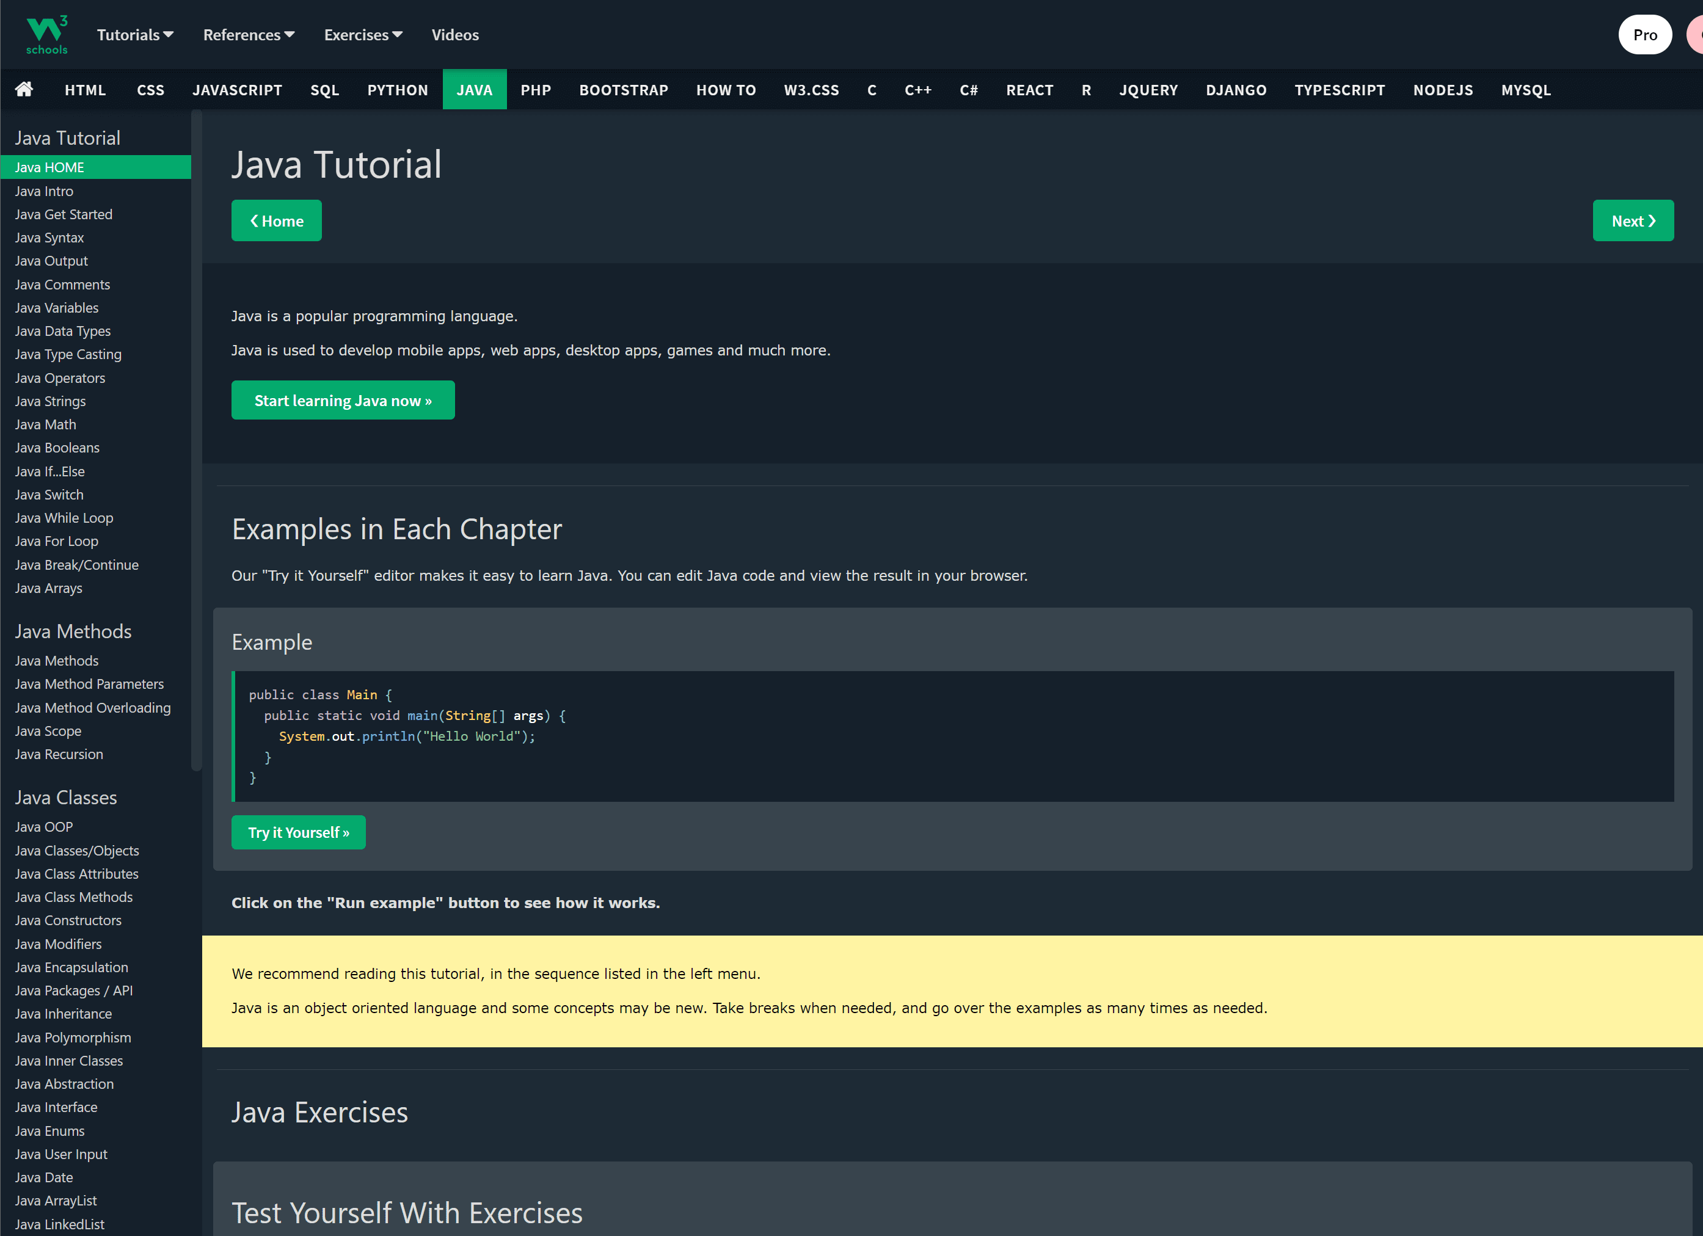Expand the Tutorials dropdown menu
1703x1236 pixels.
[x=134, y=35]
